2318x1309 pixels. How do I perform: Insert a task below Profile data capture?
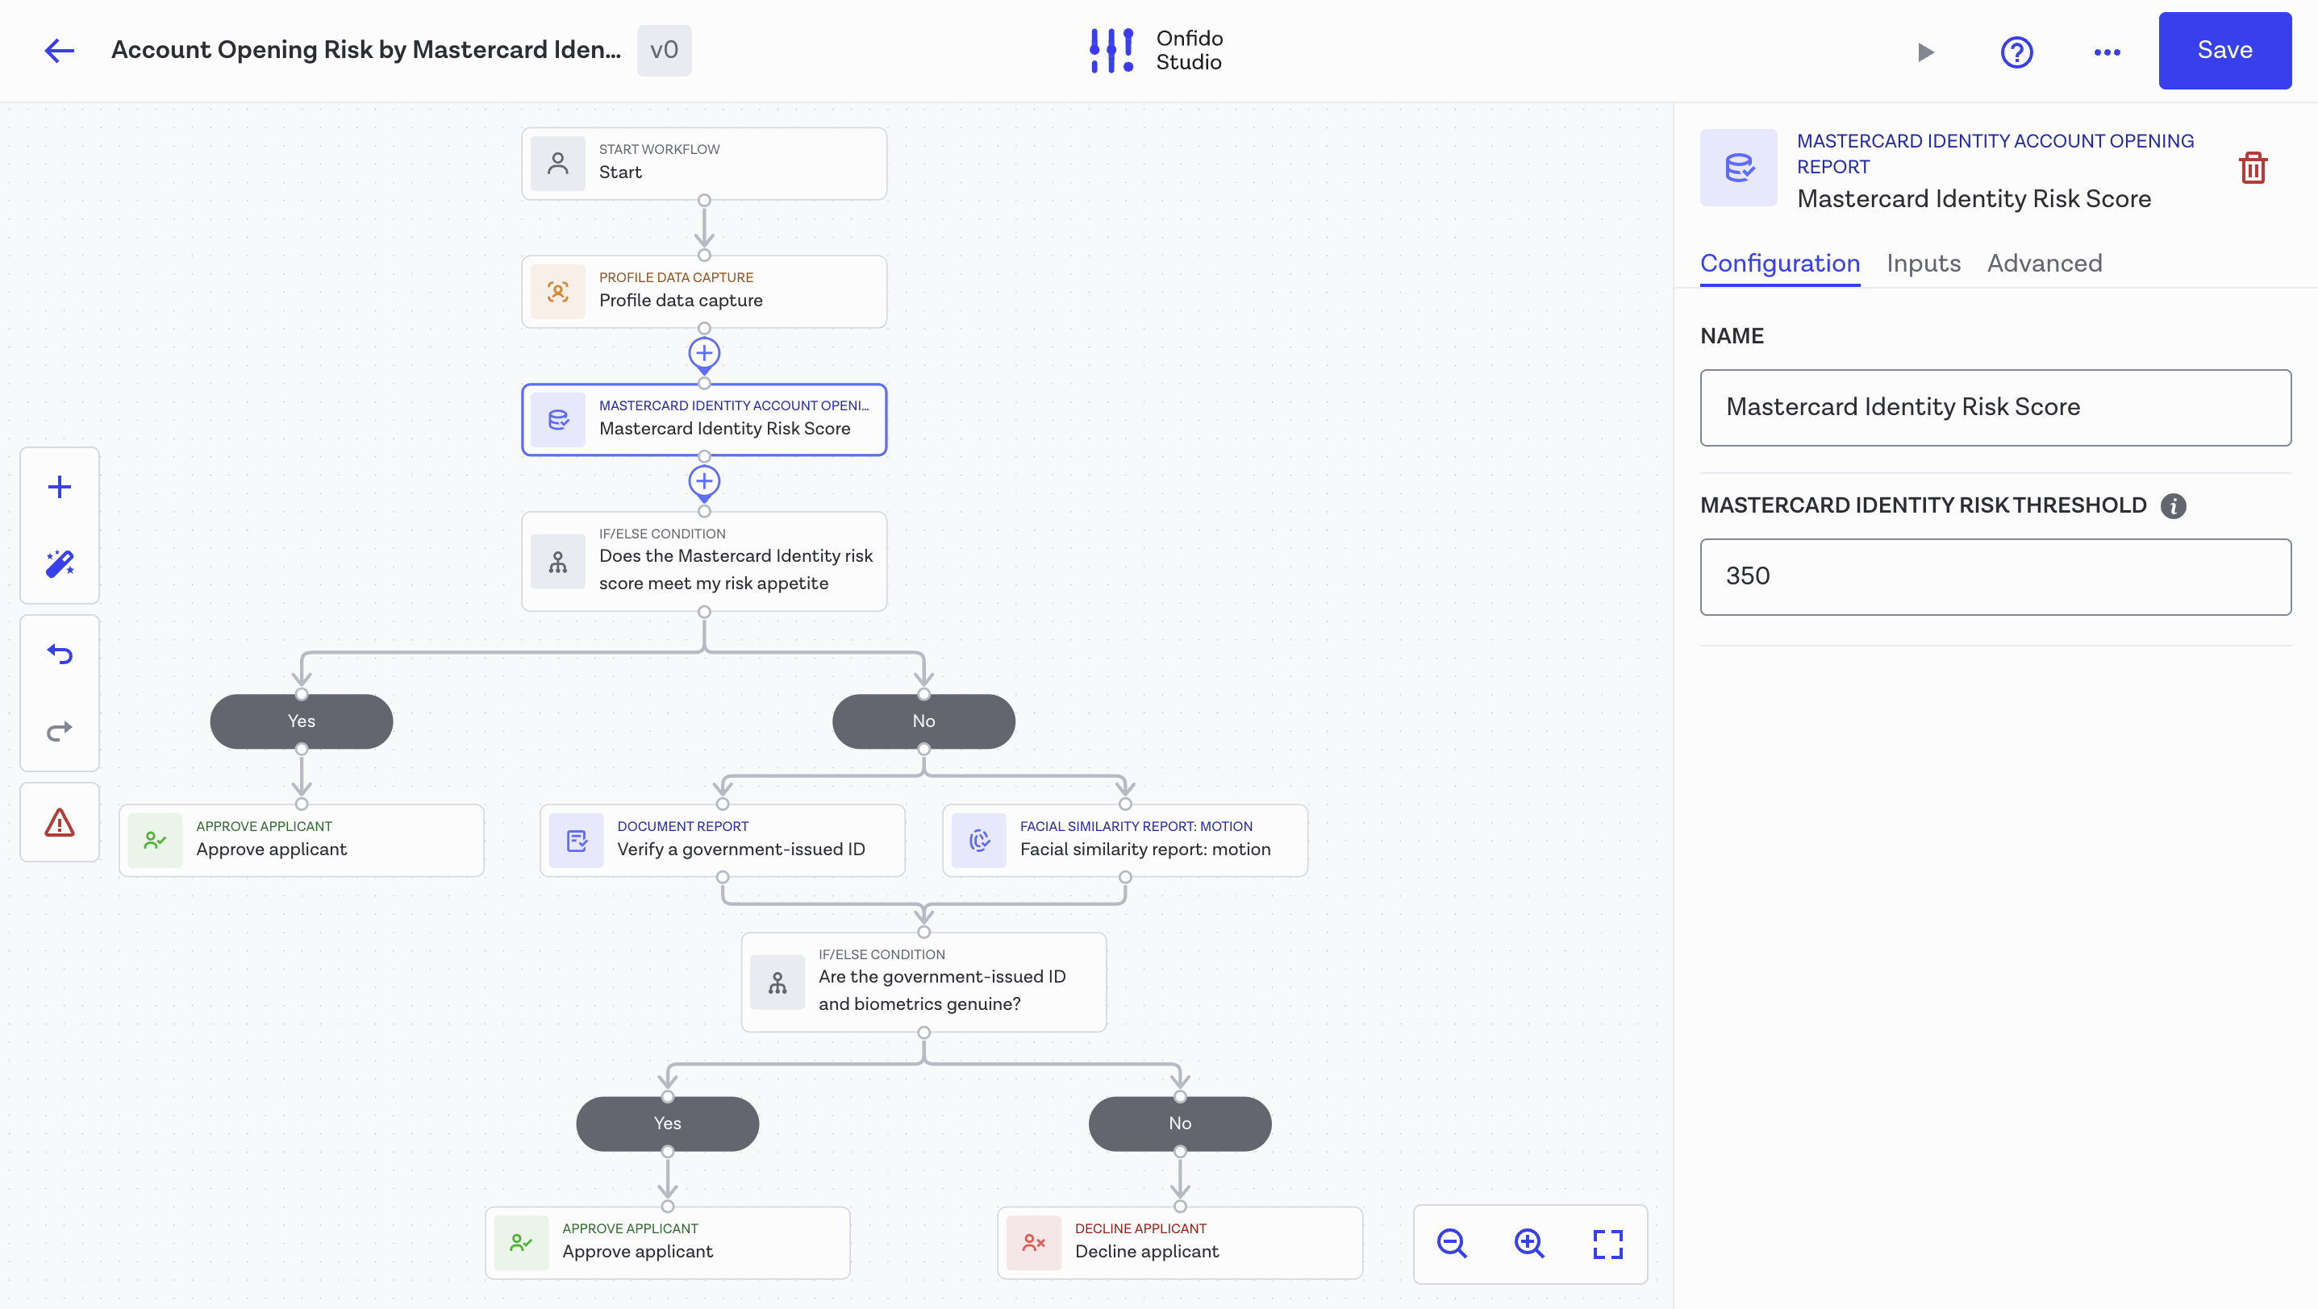[x=703, y=353]
